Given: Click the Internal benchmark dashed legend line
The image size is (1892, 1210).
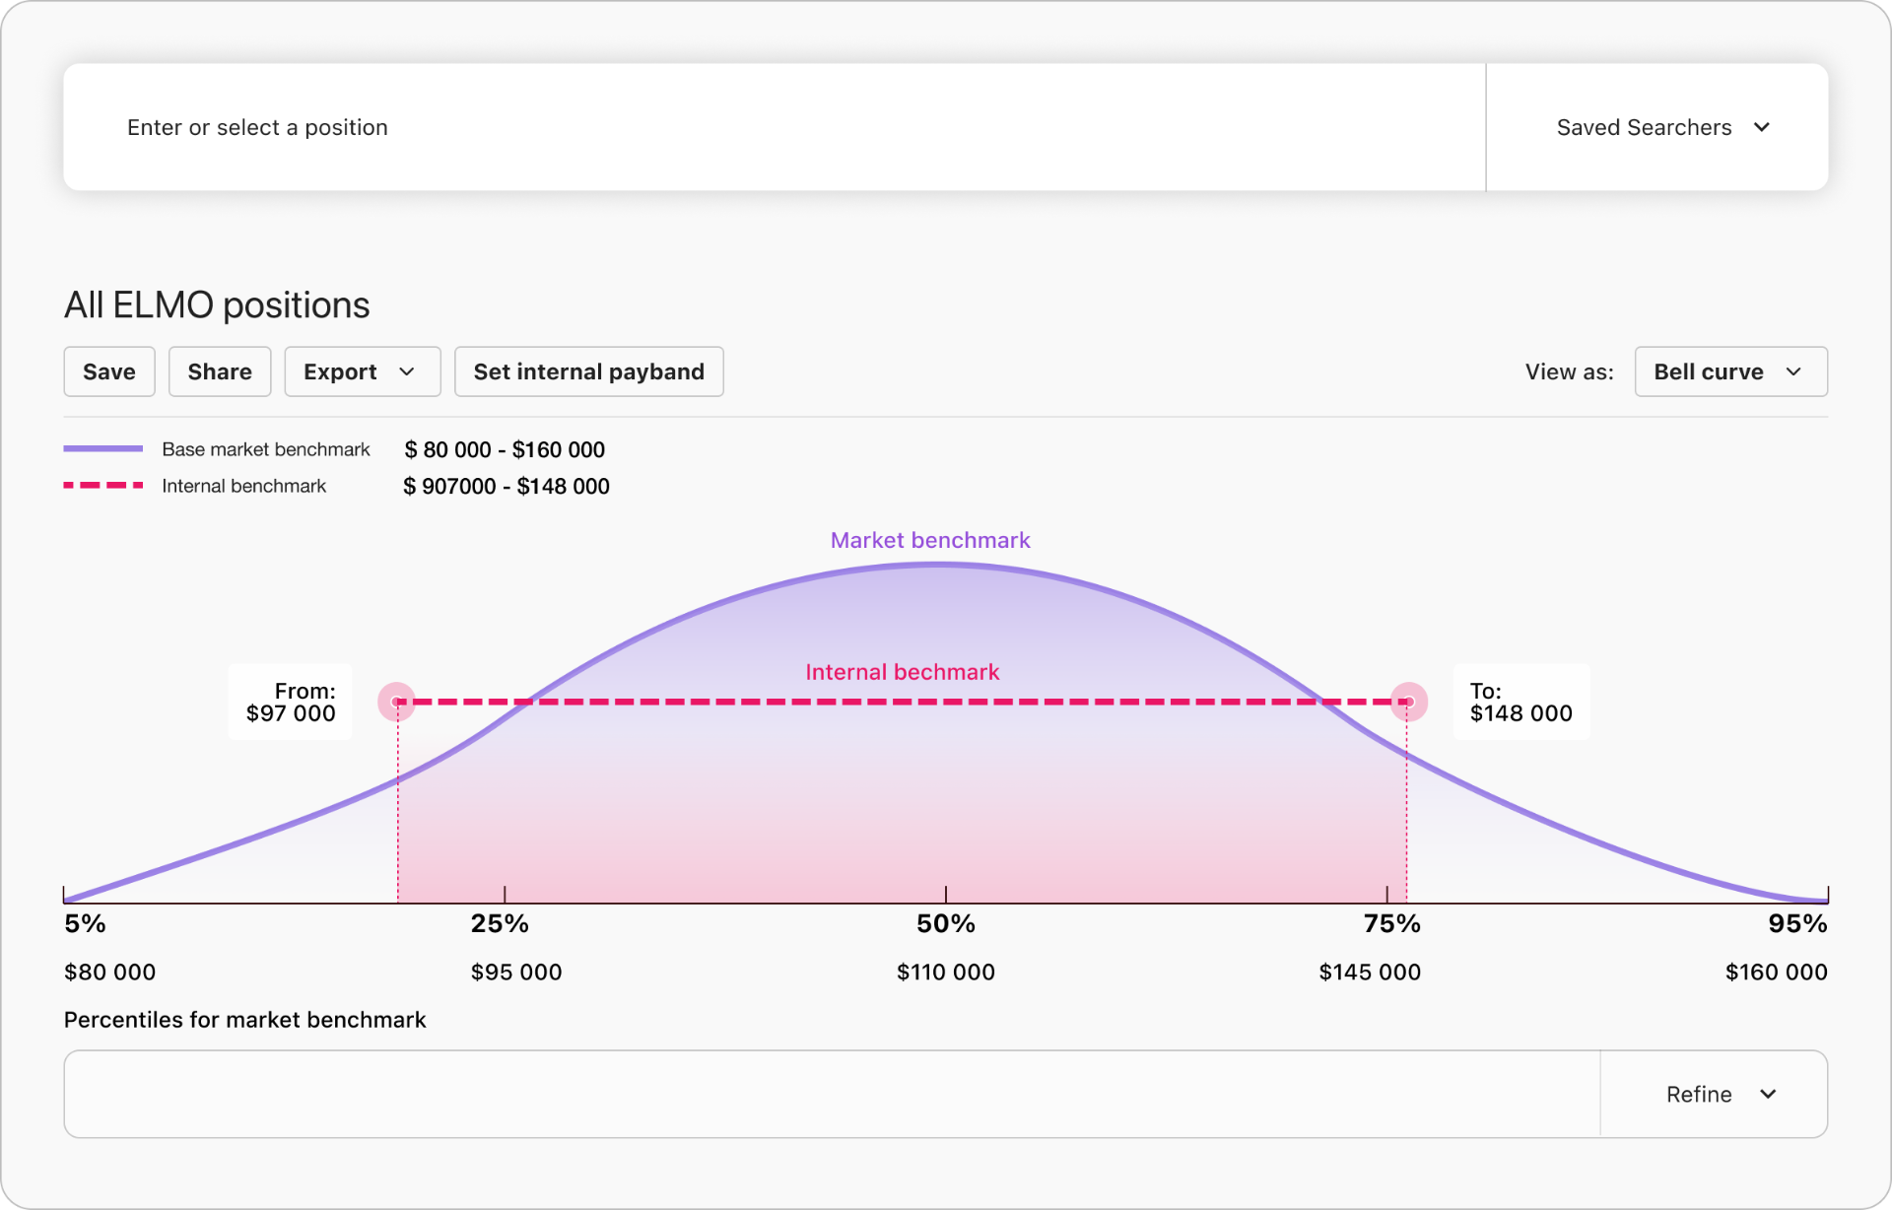Looking at the screenshot, I should [103, 485].
